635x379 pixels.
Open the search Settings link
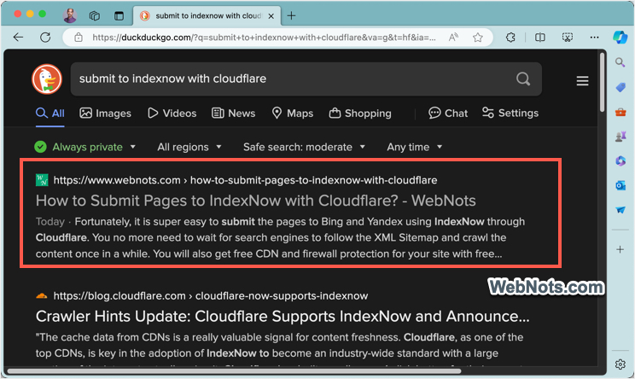tap(510, 114)
